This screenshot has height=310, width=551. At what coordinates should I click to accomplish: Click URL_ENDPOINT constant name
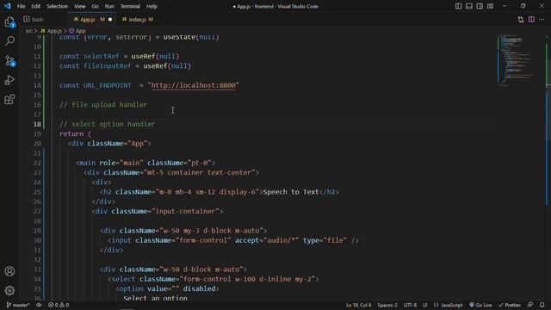(x=107, y=85)
